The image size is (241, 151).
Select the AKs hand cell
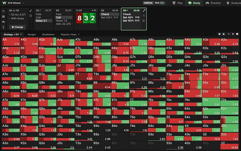(x=29, y=42)
